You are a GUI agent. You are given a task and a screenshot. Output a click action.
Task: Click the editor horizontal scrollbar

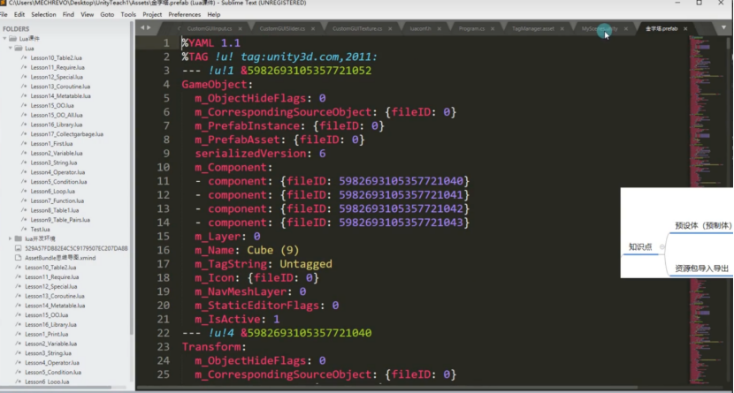387,387
